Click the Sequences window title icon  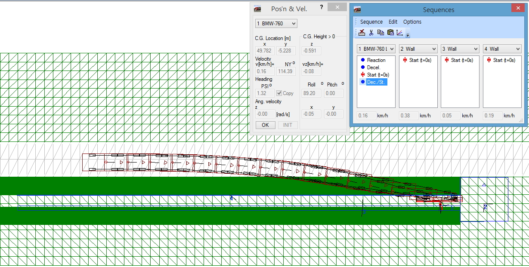(x=357, y=9)
